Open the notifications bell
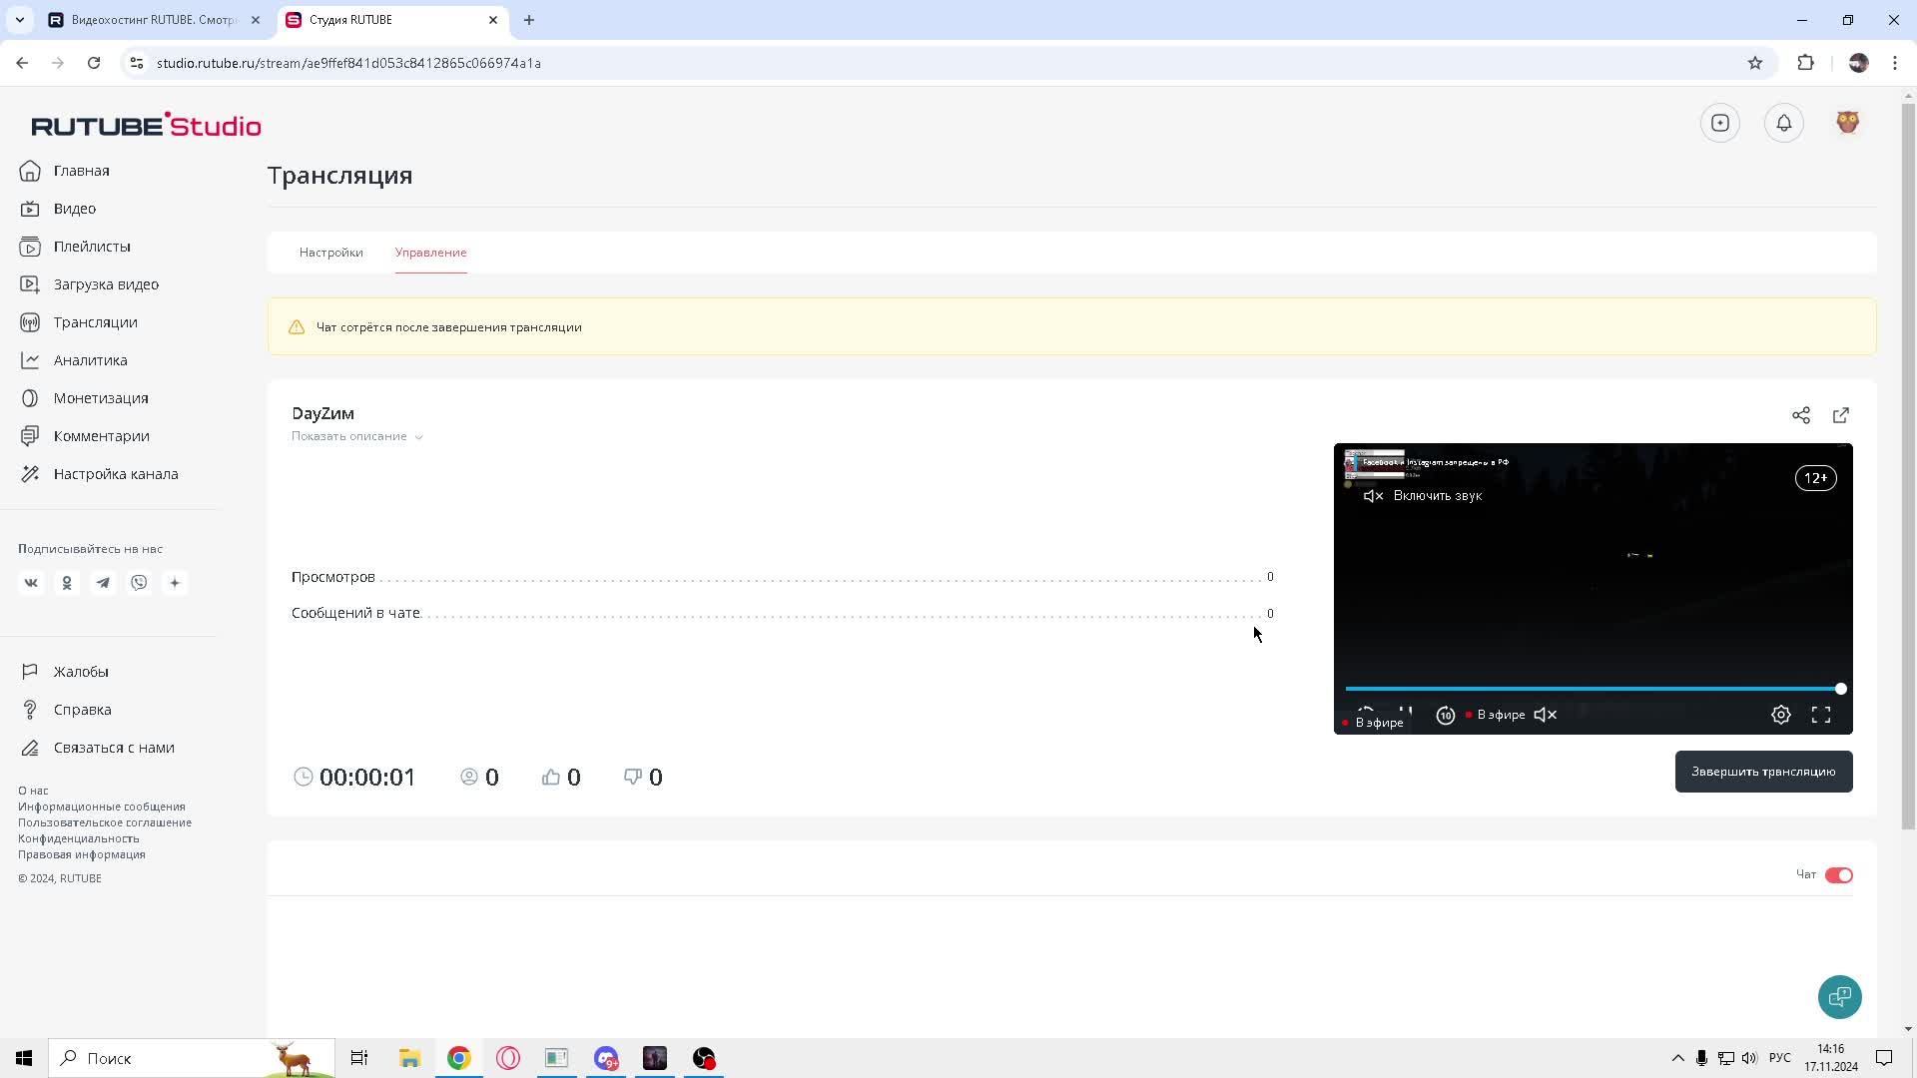Viewport: 1917px width, 1078px height. click(x=1783, y=123)
